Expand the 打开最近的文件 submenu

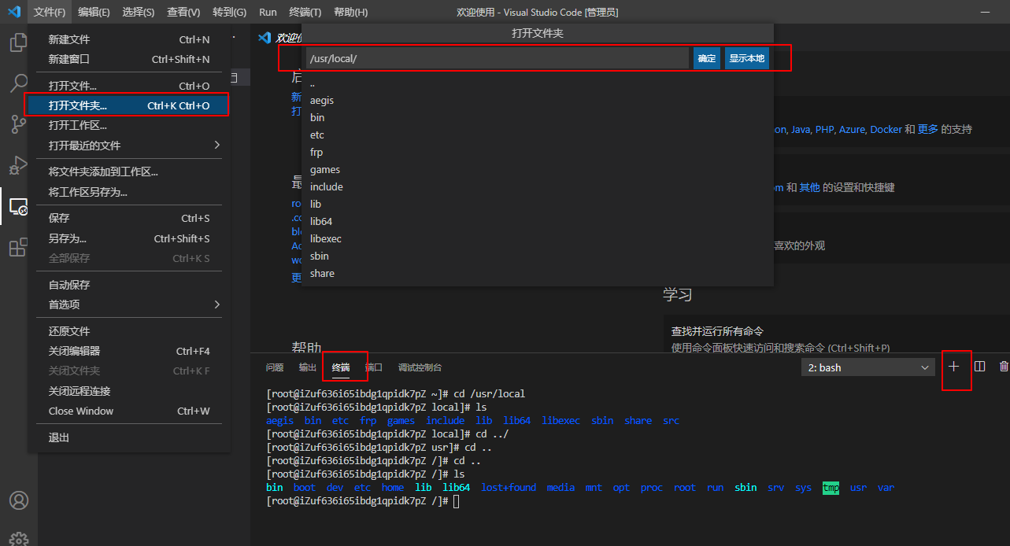(130, 146)
